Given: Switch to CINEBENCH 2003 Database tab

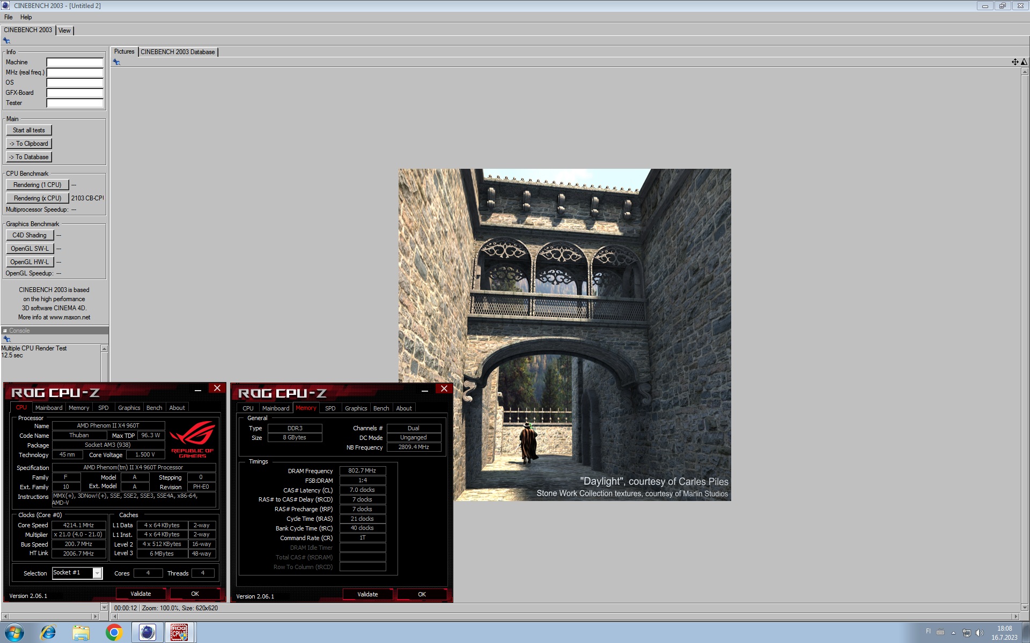Looking at the screenshot, I should (x=178, y=52).
